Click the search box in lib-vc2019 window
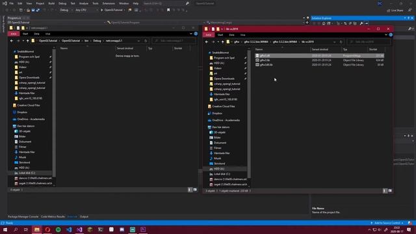 (x=369, y=42)
